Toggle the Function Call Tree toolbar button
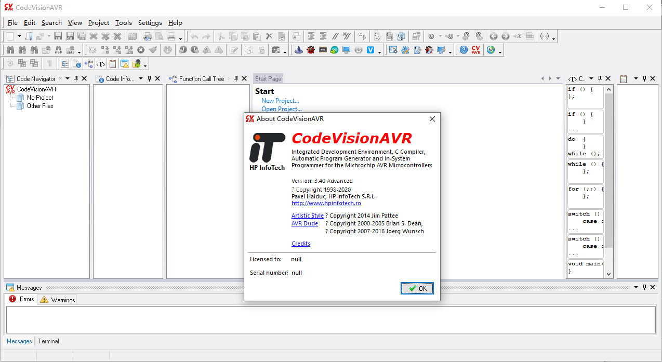This screenshot has height=362, width=662. click(89, 63)
